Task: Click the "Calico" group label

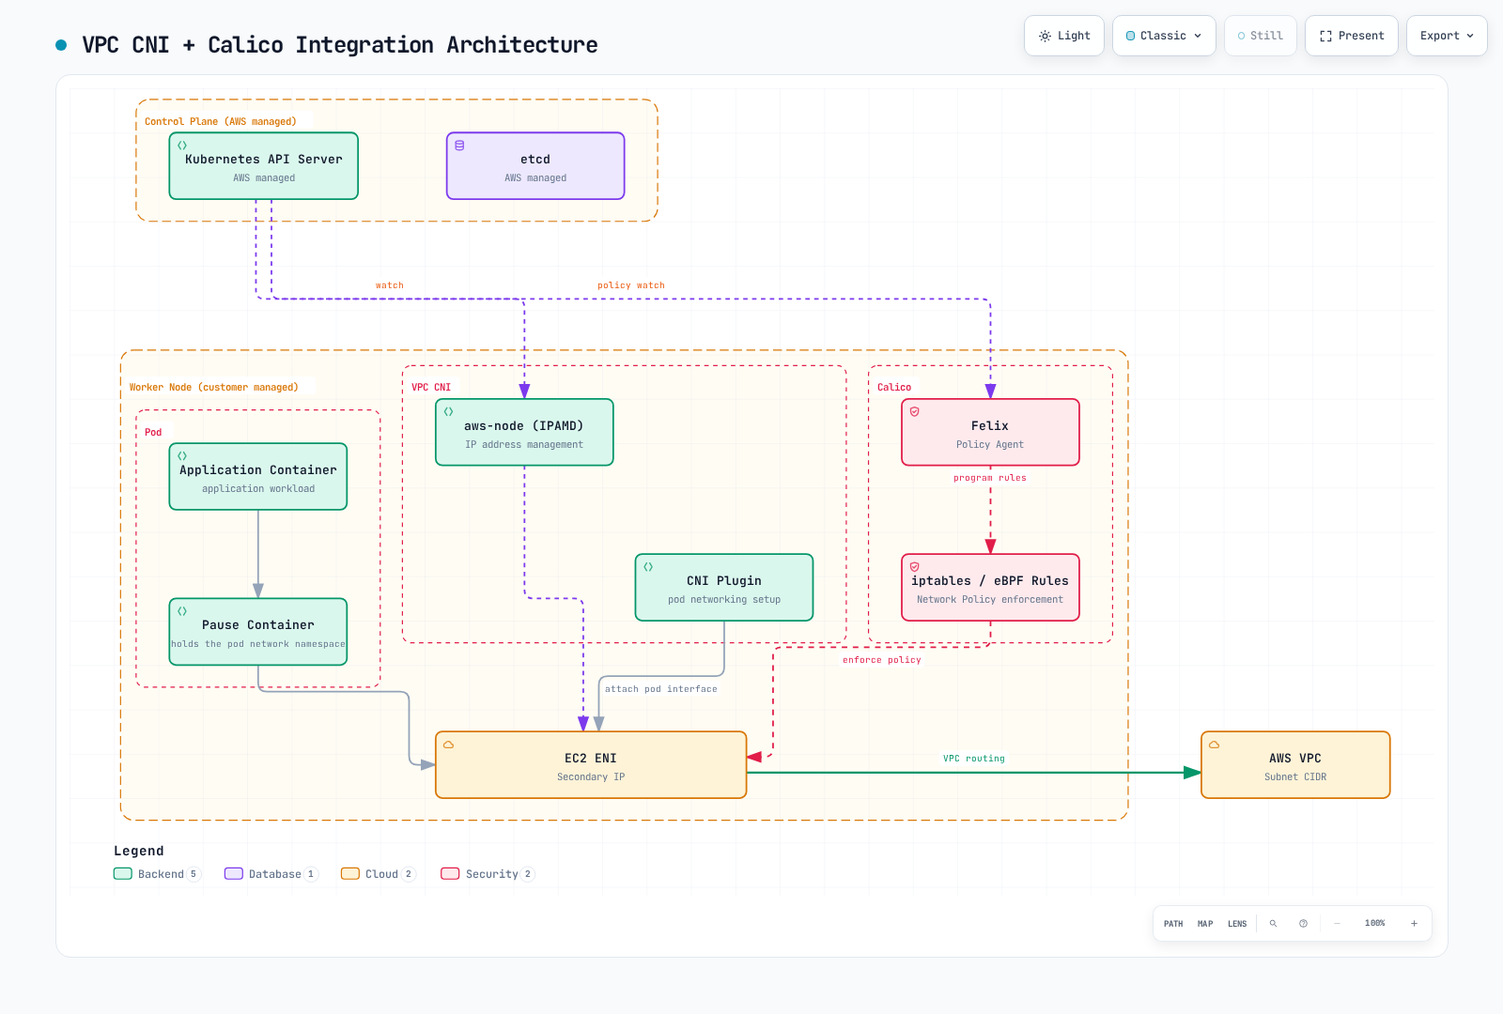Action: 894,387
